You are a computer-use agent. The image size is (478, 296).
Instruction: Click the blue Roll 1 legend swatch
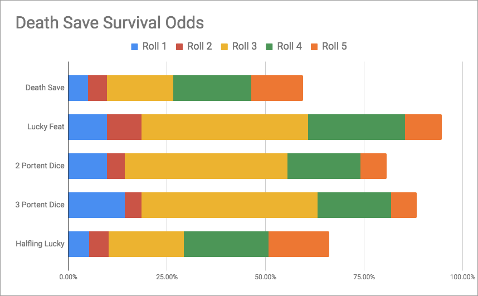[135, 46]
